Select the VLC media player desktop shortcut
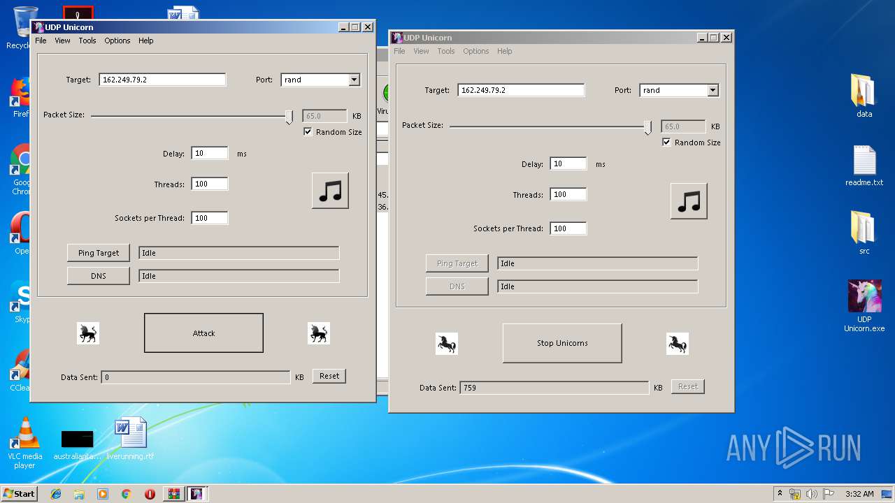This screenshot has width=895, height=503. [24, 443]
